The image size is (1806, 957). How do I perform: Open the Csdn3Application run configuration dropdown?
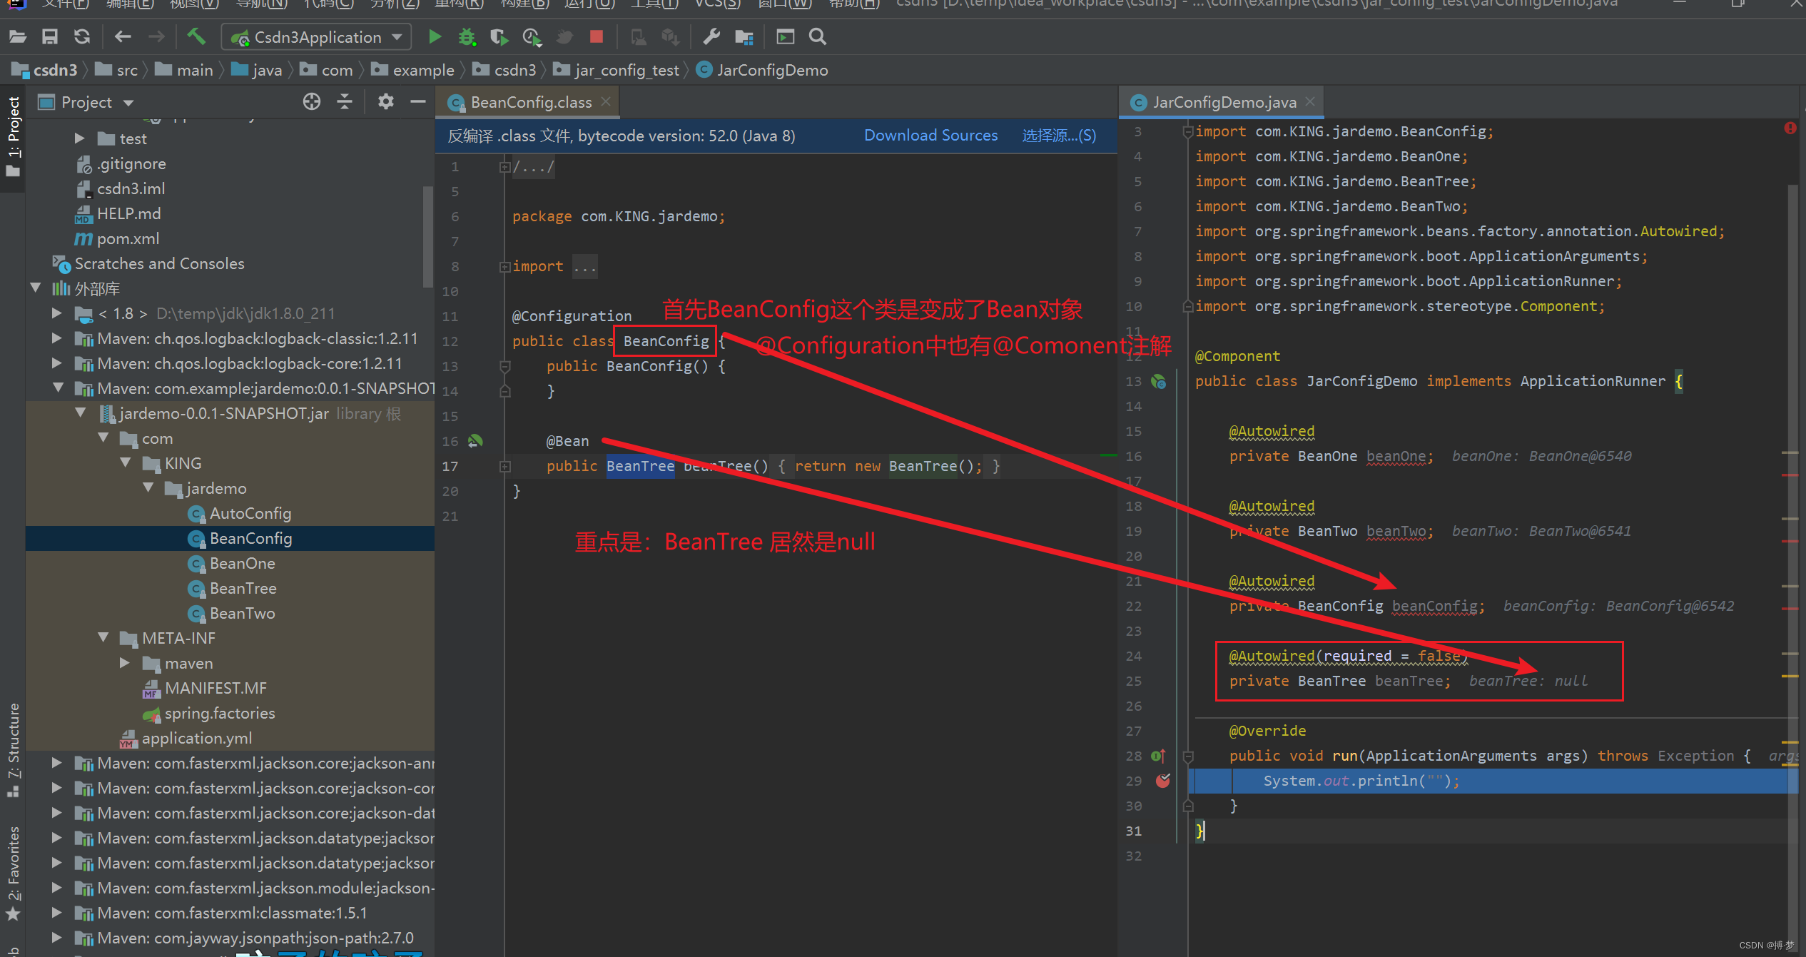(x=317, y=37)
